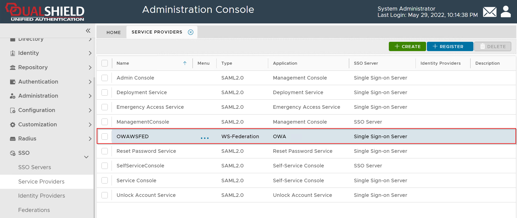This screenshot has height=218, width=517.
Task: Click the Customization gear icon
Action: 13,125
